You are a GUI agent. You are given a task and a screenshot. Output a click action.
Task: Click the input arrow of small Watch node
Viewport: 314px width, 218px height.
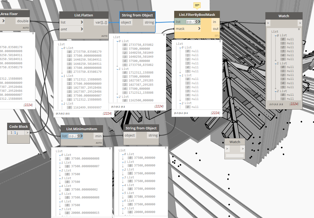point(227,149)
